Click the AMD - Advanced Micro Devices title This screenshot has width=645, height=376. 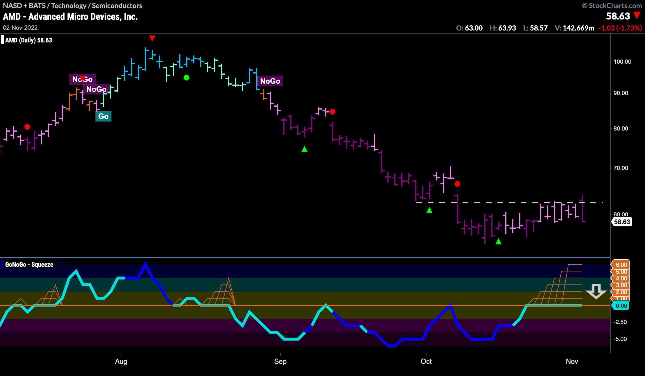click(x=70, y=17)
